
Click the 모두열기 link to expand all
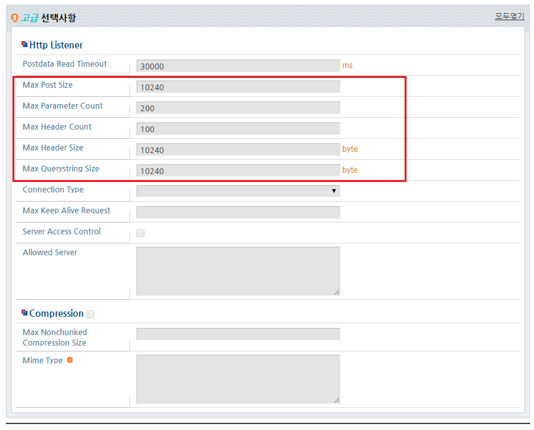(509, 16)
